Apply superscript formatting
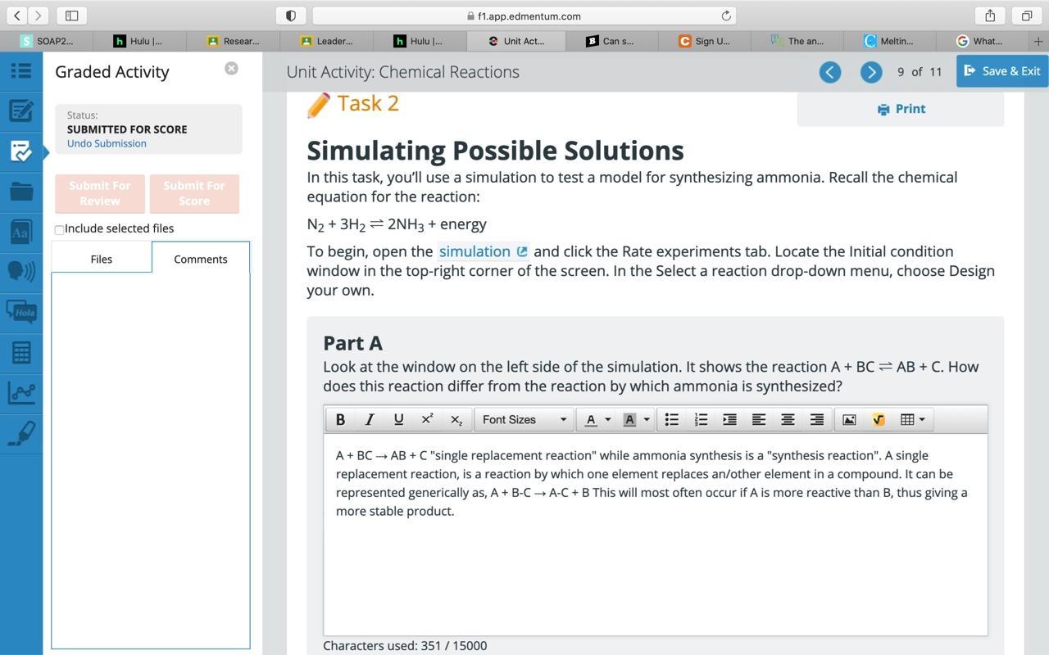Screen dimensions: 1049x655 click(427, 419)
